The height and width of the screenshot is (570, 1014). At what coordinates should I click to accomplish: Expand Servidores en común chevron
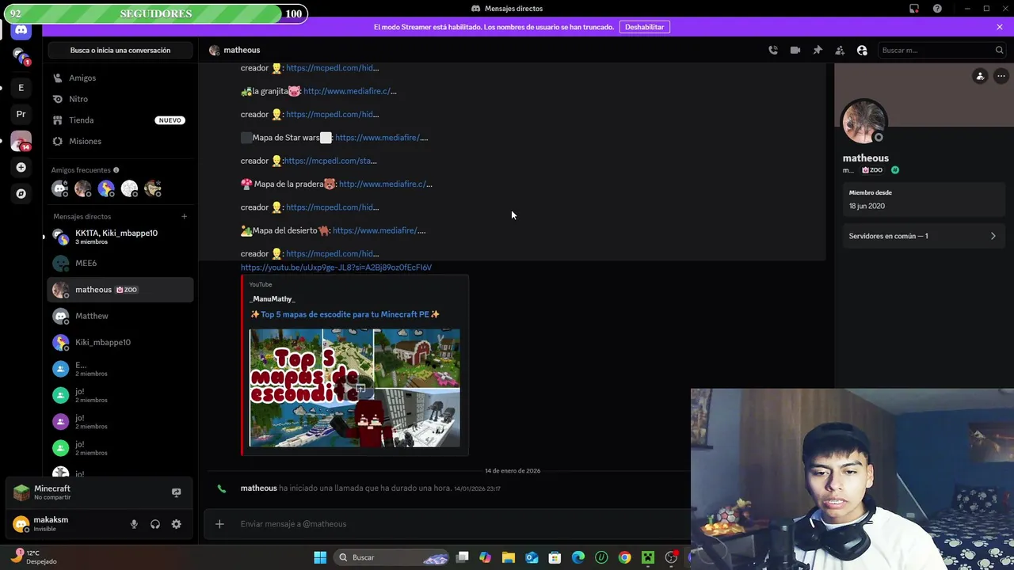point(993,236)
